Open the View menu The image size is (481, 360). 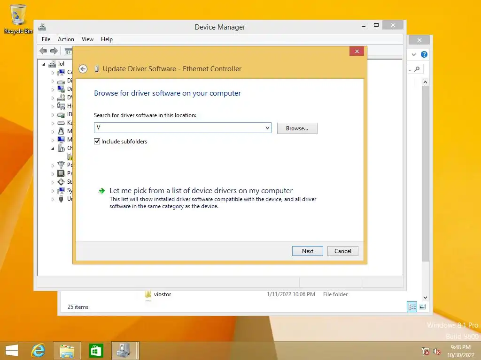[87, 39]
